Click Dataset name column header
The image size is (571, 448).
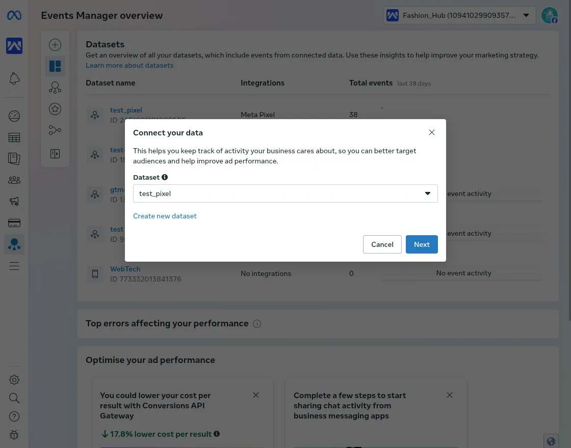pyautogui.click(x=110, y=83)
